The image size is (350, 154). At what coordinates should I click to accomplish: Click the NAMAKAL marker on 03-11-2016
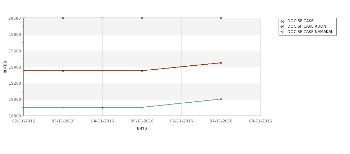click(63, 71)
